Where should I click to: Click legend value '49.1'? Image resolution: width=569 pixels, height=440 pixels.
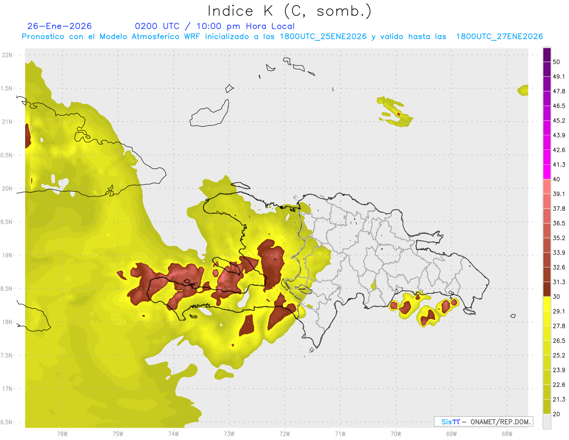coord(559,76)
